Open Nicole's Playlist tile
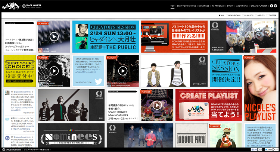Viewport: 280px width, 152px height. pyautogui.click(x=260, y=88)
